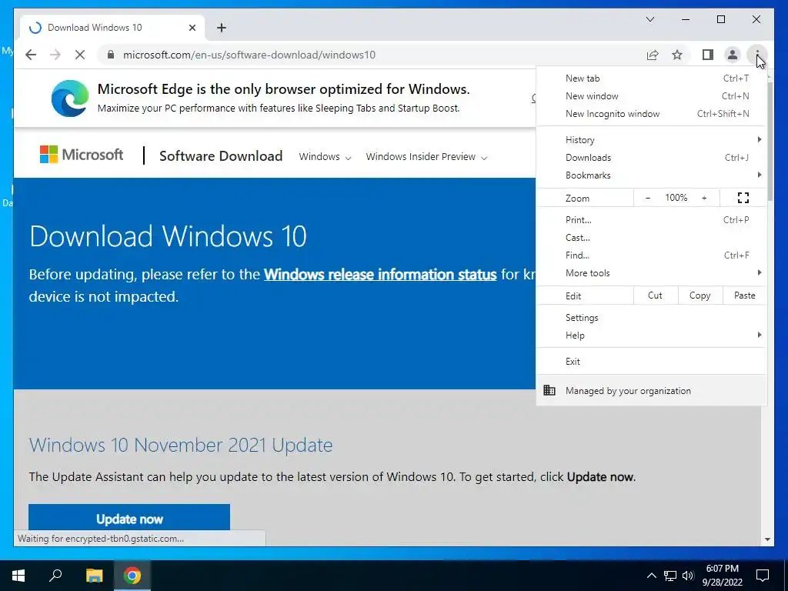788x591 pixels.
Task: Click Cut in the Edit row
Action: 656,295
